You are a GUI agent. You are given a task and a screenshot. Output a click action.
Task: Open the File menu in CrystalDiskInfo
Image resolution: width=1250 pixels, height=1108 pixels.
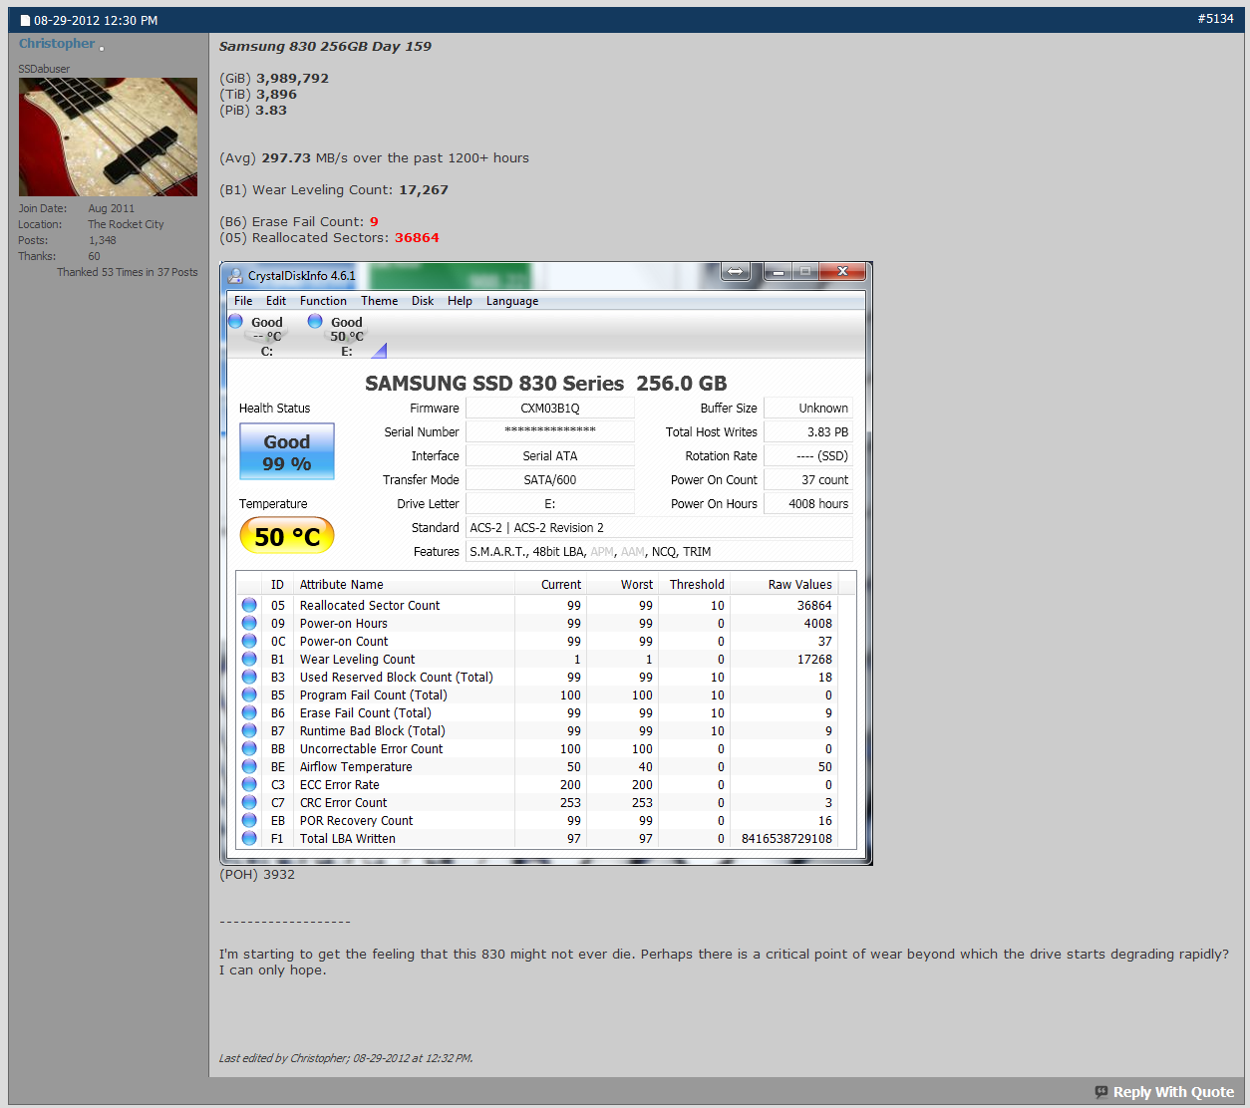(x=243, y=301)
